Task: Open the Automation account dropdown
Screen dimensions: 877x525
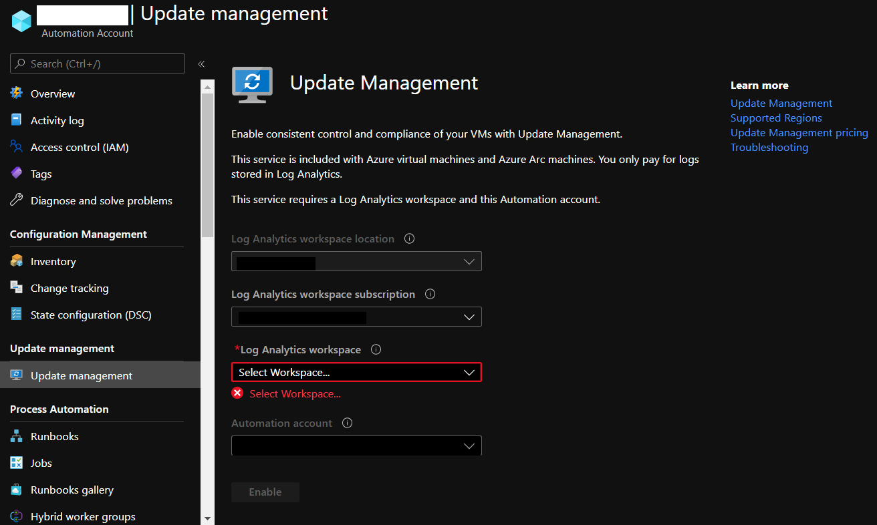Action: [356, 446]
